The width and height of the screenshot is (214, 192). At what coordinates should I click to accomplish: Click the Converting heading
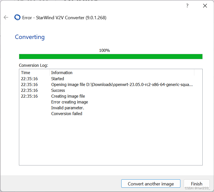pos(30,37)
